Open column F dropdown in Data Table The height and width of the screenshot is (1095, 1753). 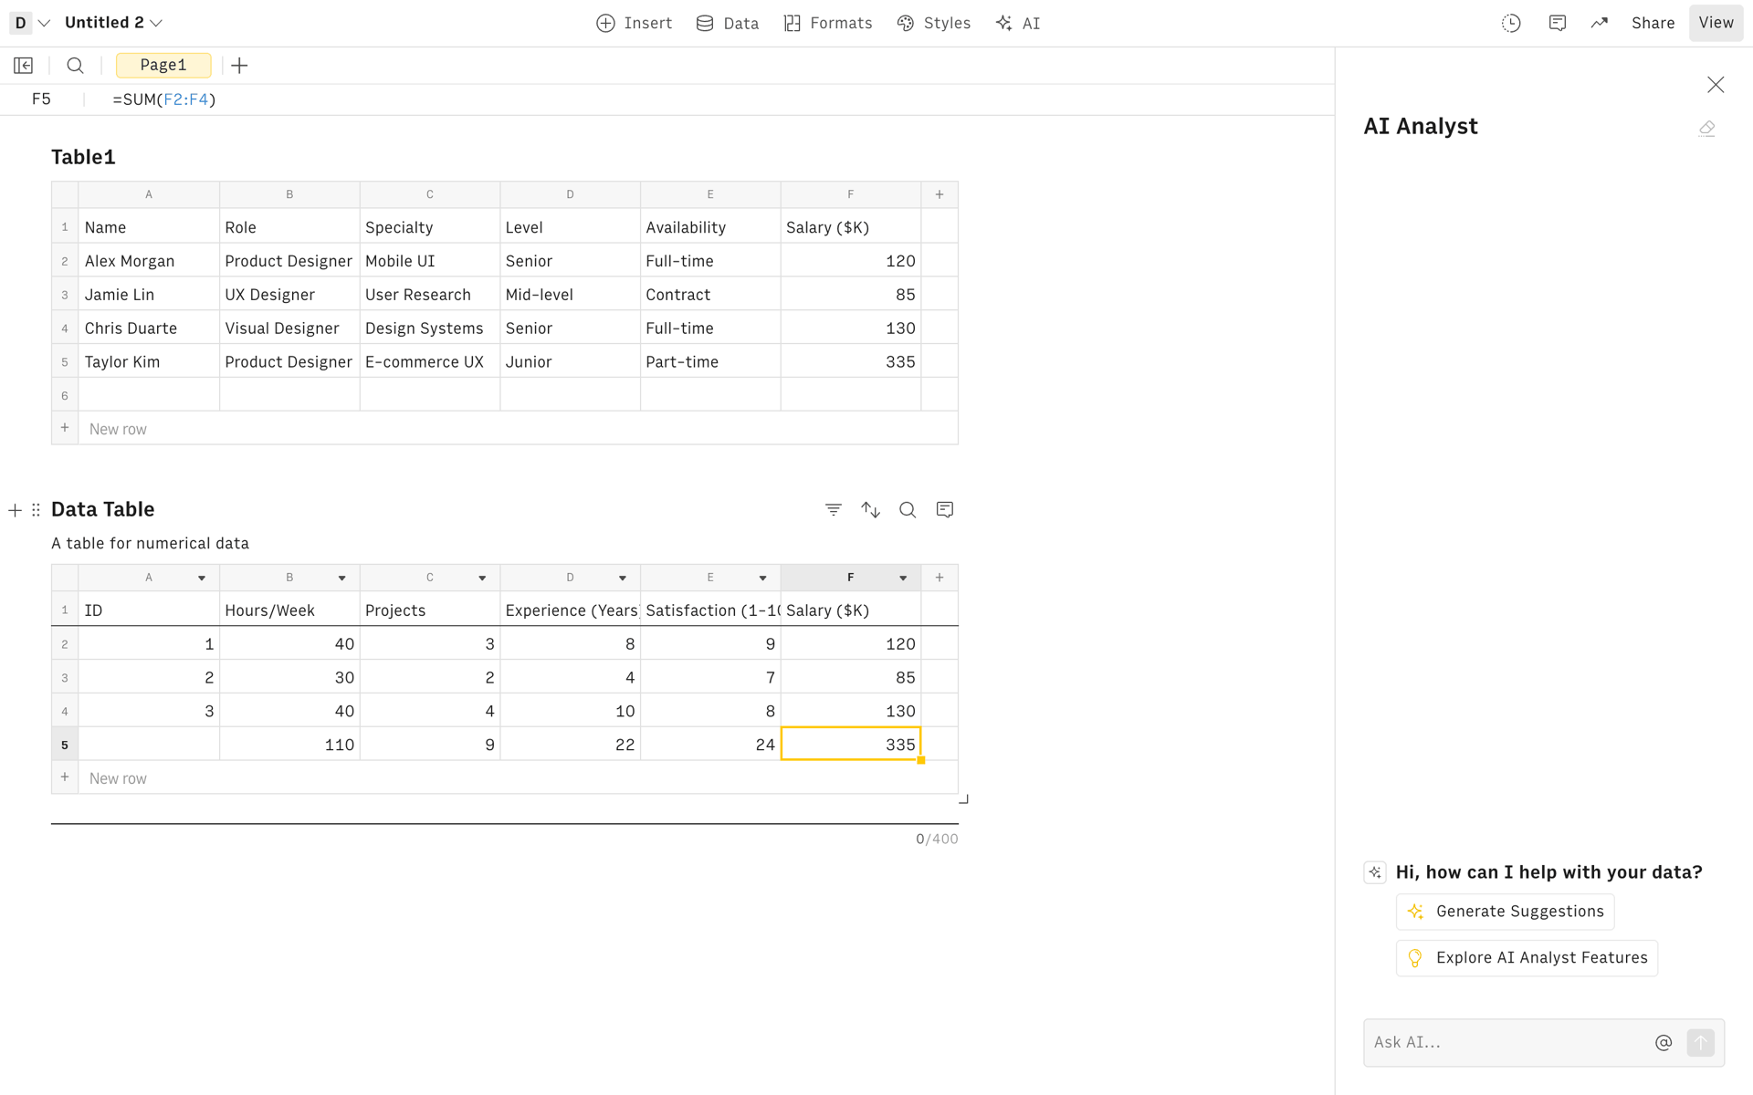903,579
